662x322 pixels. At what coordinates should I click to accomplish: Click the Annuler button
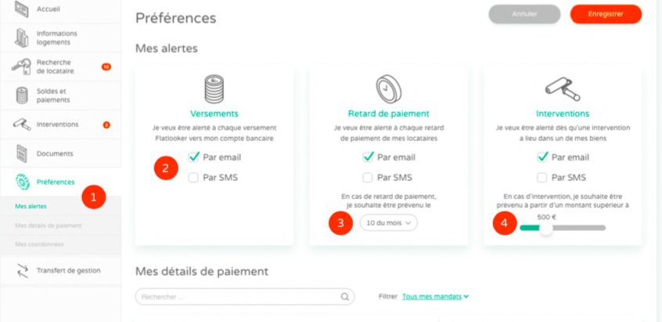point(524,14)
